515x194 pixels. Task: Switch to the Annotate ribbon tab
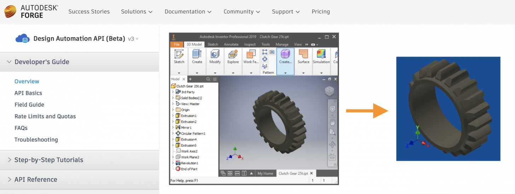click(x=231, y=45)
